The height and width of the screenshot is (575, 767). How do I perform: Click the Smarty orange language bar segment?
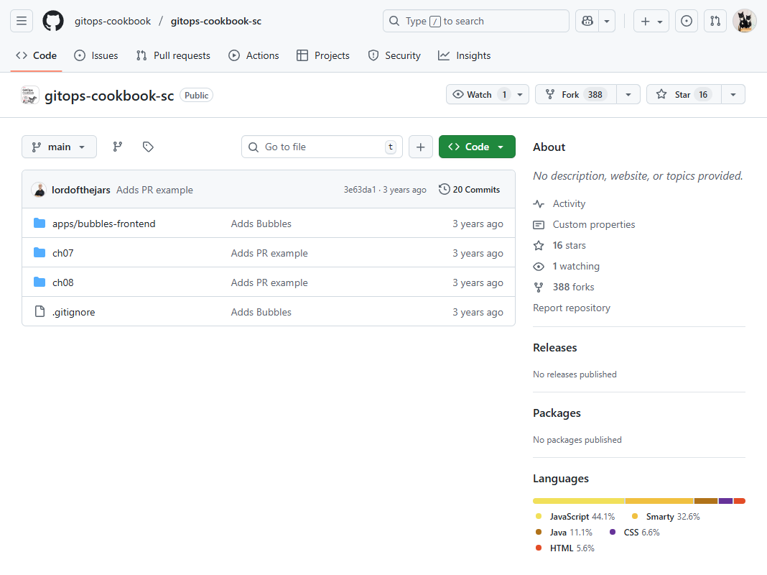659,501
